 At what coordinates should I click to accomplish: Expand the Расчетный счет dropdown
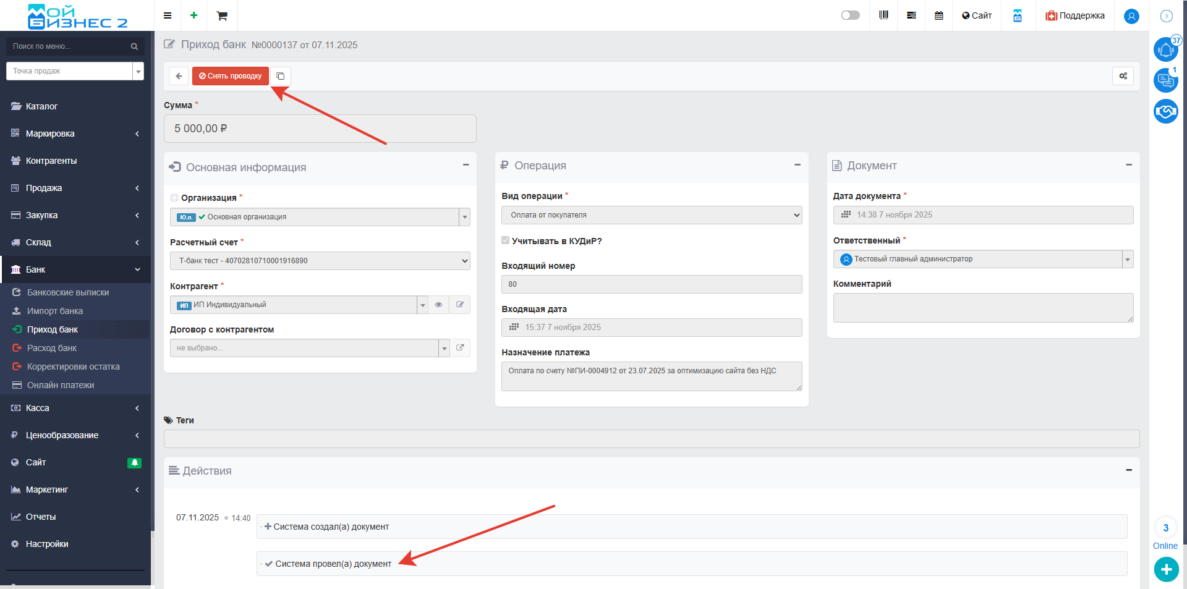pos(320,261)
